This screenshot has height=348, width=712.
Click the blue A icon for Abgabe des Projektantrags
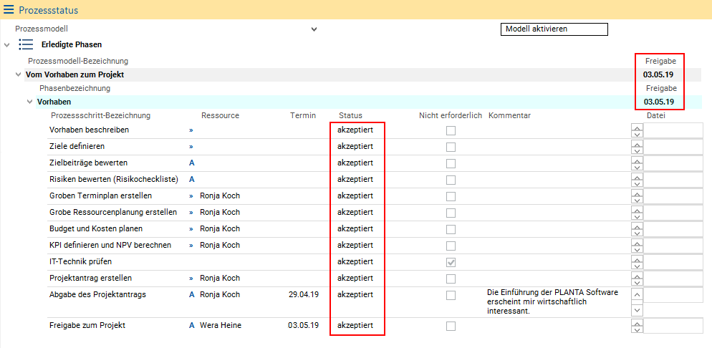192,294
